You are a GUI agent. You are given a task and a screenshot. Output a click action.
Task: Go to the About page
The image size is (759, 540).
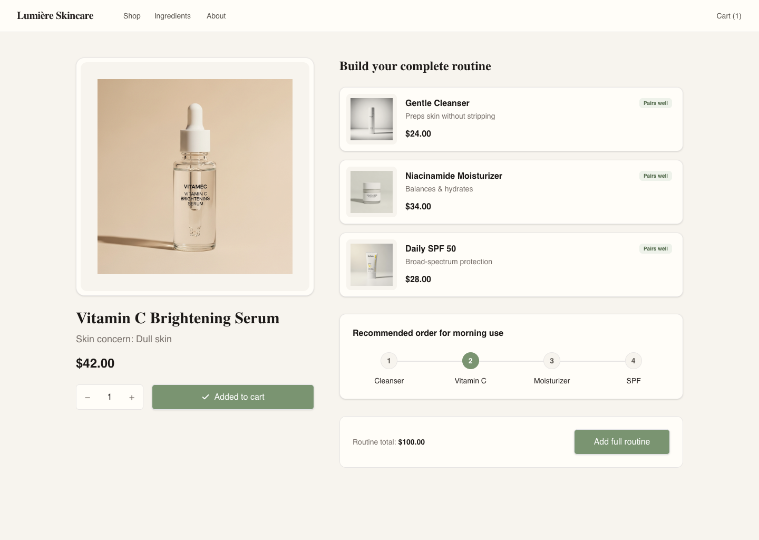(216, 16)
